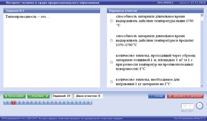Viewport: 207px width, 121px height.
Task: Jump to question 6 in navigator
Action: point(26,103)
